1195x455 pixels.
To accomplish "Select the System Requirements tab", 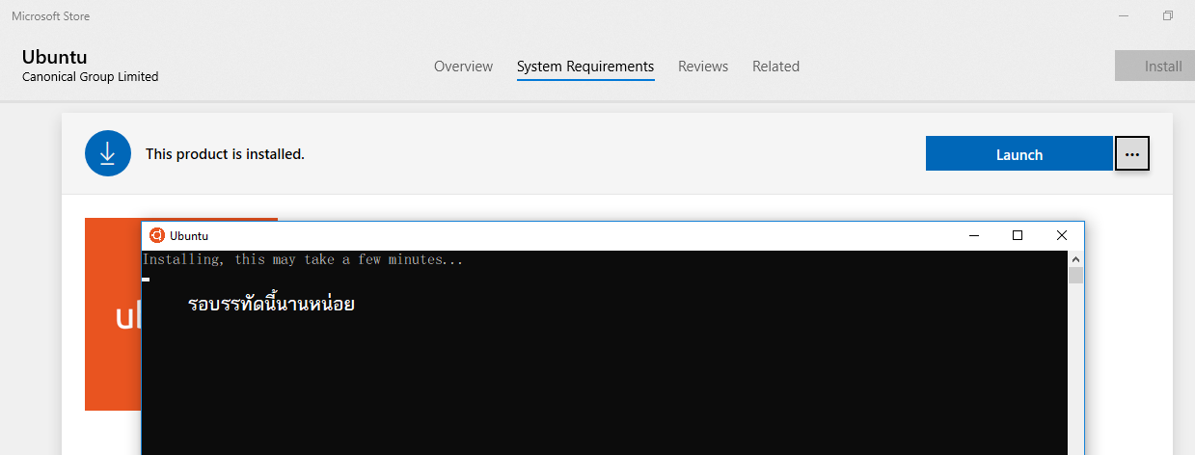I will [x=585, y=67].
